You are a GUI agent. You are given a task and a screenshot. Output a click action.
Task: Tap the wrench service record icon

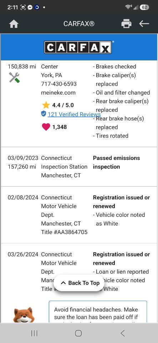pos(14,78)
